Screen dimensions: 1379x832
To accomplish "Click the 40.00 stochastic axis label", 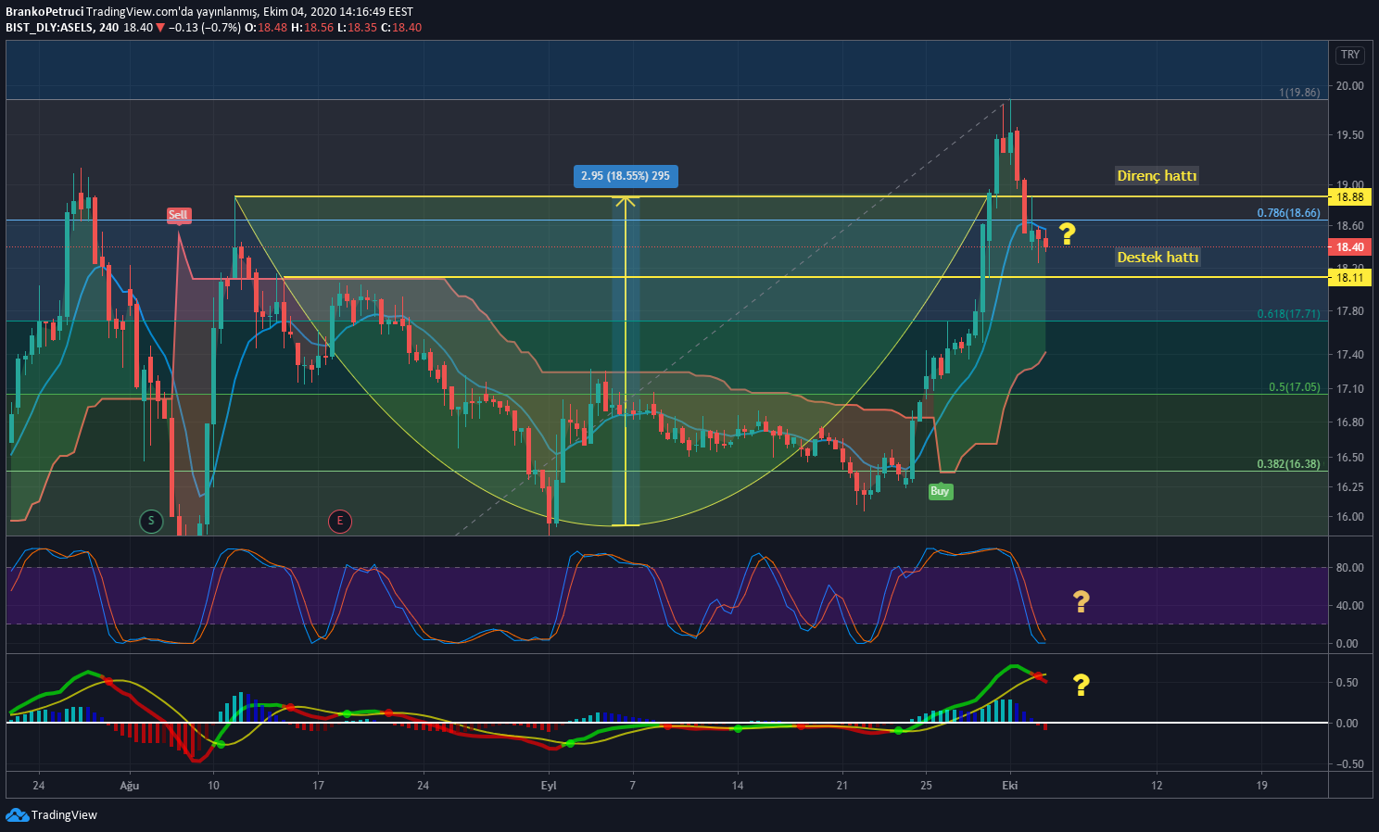I will pos(1349,606).
